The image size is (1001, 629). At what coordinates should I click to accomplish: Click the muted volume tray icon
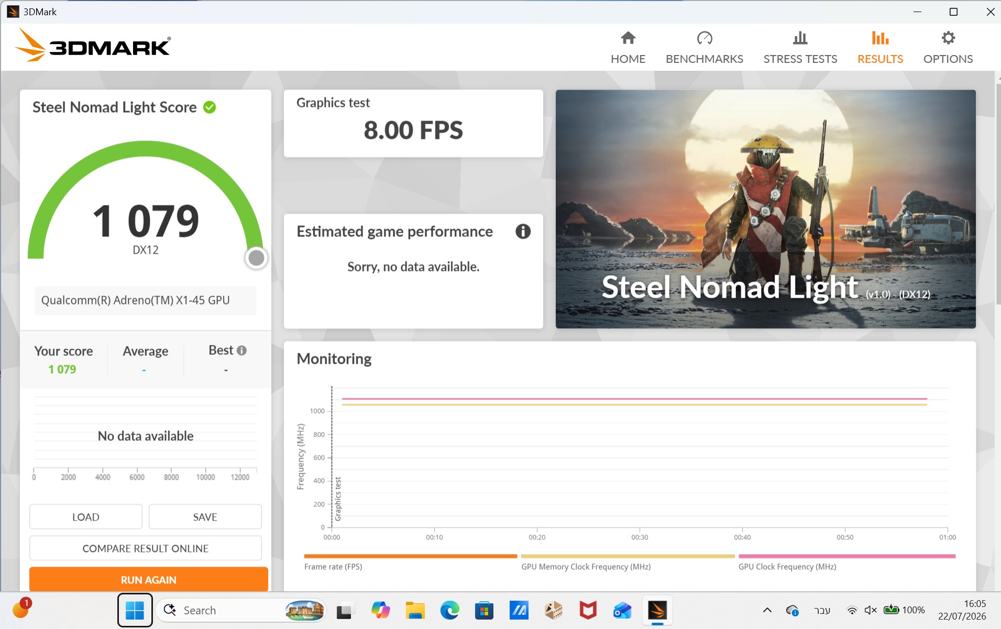click(870, 610)
